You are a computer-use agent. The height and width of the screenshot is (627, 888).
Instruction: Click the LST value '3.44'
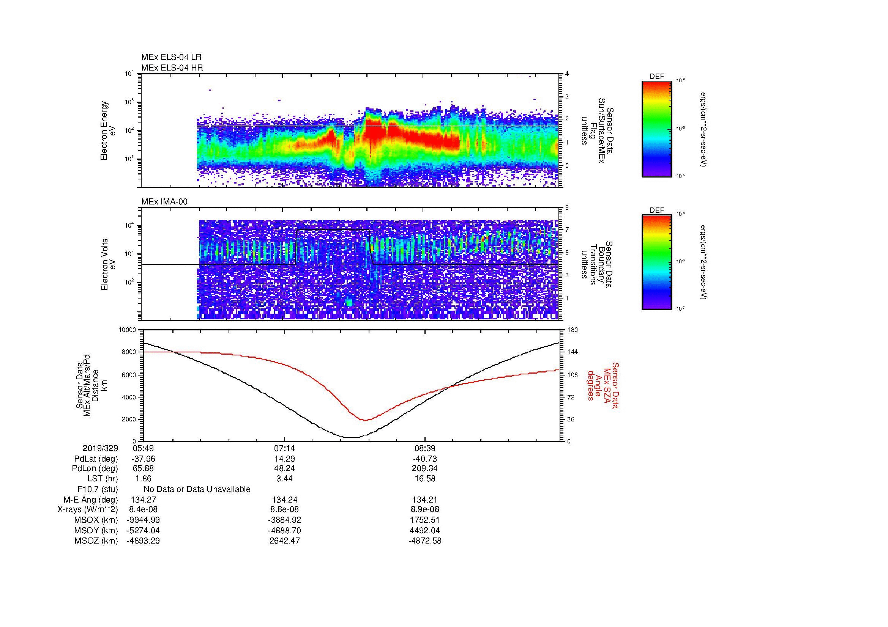click(x=284, y=479)
